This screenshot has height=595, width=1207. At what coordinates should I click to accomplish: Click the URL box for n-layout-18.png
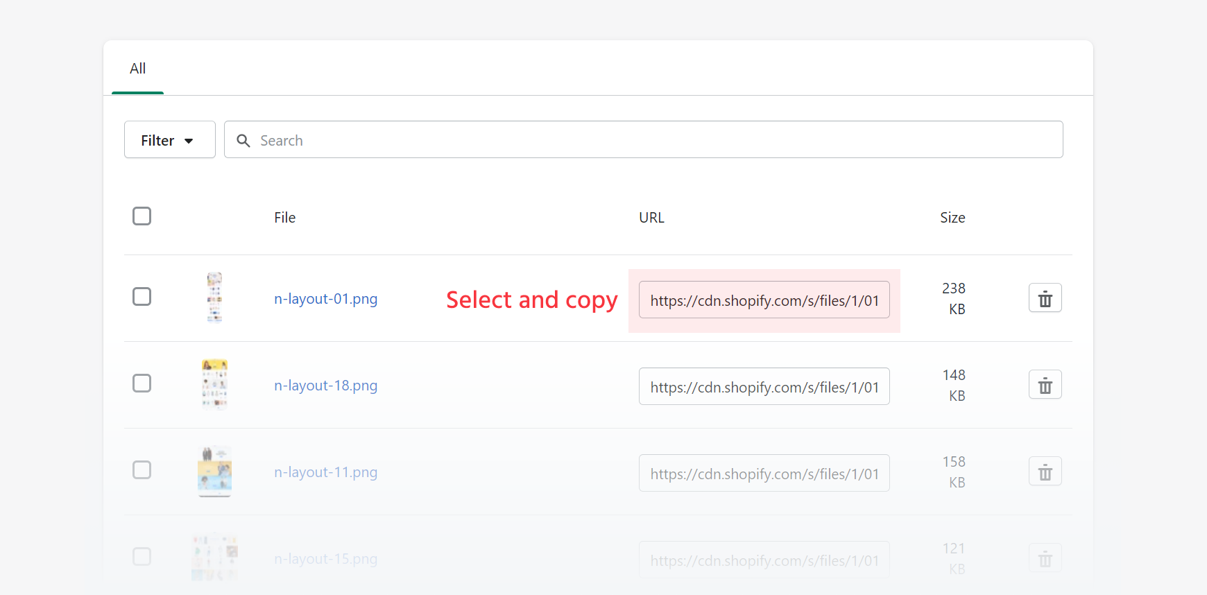[x=764, y=387]
